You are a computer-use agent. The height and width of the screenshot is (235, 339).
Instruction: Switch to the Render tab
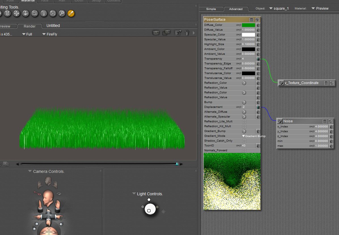pyautogui.click(x=30, y=26)
